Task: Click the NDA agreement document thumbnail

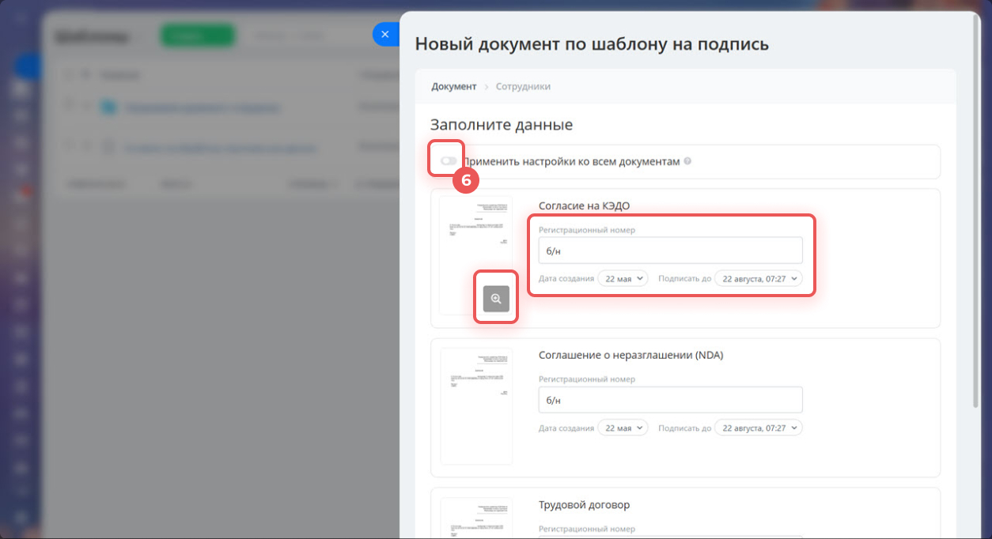Action: pos(476,406)
